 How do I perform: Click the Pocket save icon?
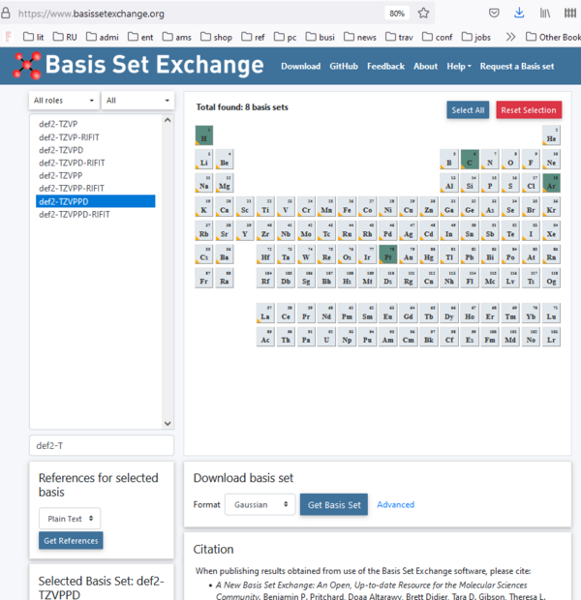(494, 14)
